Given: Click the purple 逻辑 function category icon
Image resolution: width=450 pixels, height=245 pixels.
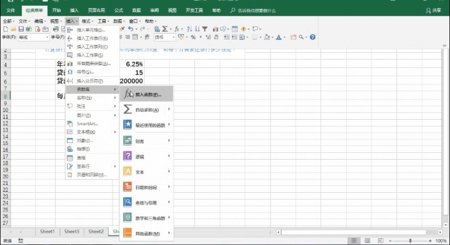Looking at the screenshot, I should coord(128,156).
